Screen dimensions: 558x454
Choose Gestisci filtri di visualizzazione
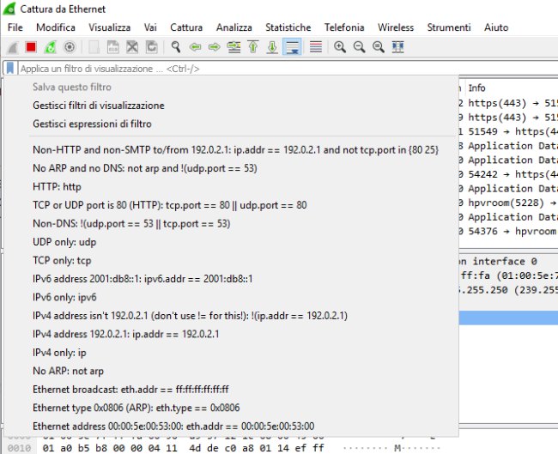tap(231, 106)
